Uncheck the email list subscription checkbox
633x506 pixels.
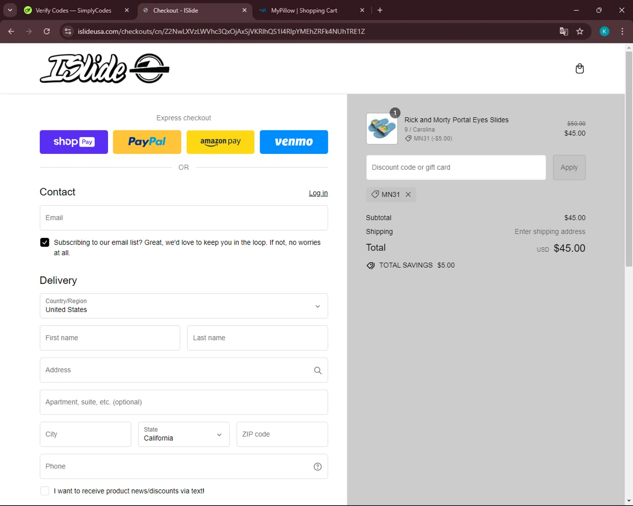(44, 242)
